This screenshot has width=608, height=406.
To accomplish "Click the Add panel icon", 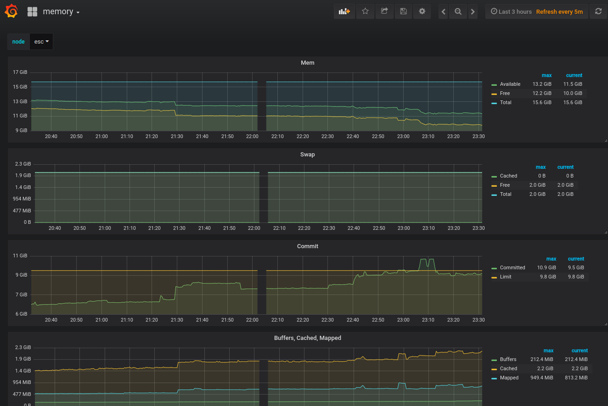I will click(344, 11).
